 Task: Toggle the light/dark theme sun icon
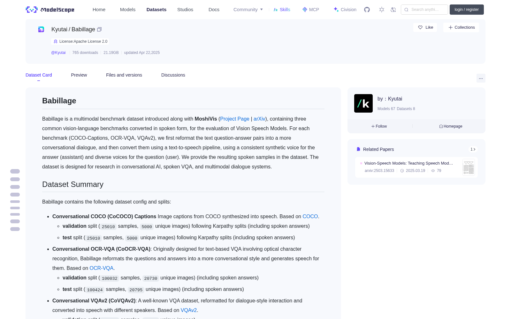coord(382,10)
